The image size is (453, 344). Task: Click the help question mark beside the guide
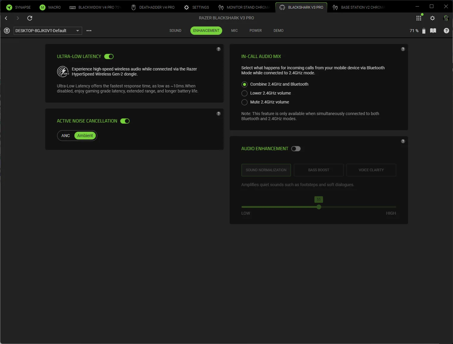coord(446,31)
